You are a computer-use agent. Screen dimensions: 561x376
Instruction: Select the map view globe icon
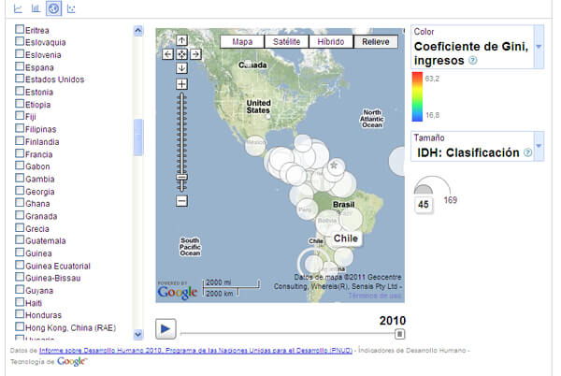(x=53, y=9)
